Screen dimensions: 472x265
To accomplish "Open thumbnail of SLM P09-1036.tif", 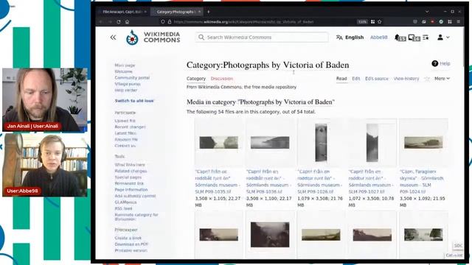I will 270,142.
